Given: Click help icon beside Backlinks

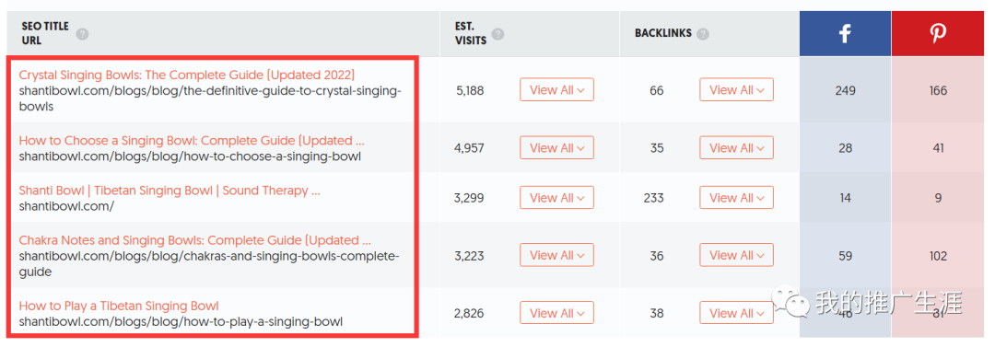Looking at the screenshot, I should [x=702, y=34].
